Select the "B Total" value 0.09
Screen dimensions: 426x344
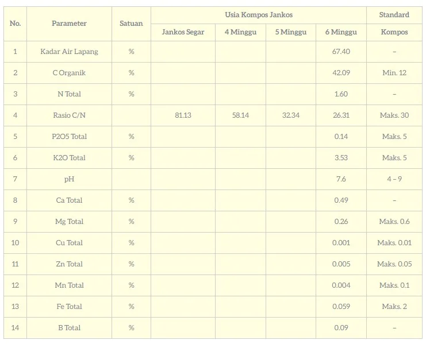click(341, 328)
